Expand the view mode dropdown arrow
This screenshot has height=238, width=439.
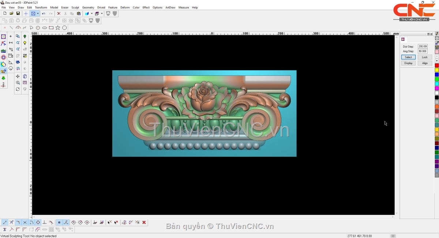pyautogui.click(x=38, y=14)
